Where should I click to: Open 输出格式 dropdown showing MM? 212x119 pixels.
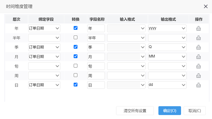pyautogui.click(x=167, y=57)
